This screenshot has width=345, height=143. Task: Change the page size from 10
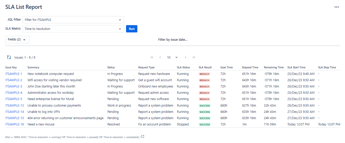[x=172, y=57]
